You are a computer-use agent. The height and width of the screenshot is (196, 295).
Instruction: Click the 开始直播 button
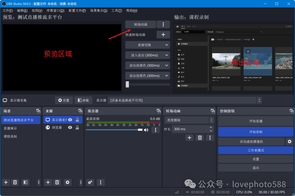point(256,121)
